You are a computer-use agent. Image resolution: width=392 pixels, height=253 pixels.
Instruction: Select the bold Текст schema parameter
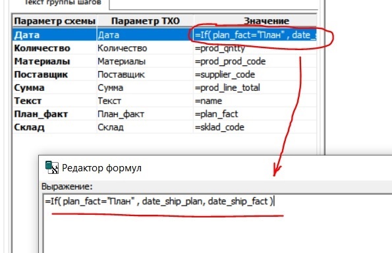55,101
